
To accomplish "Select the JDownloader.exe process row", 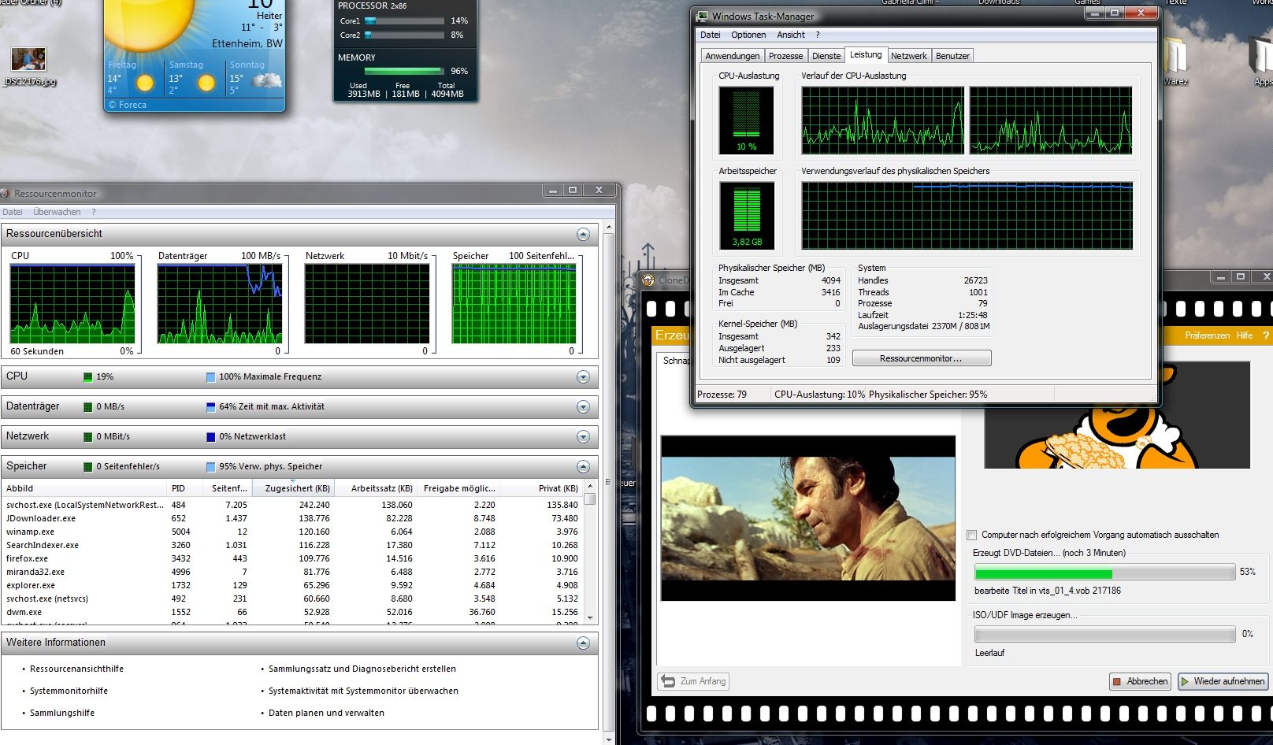I will tap(291, 518).
